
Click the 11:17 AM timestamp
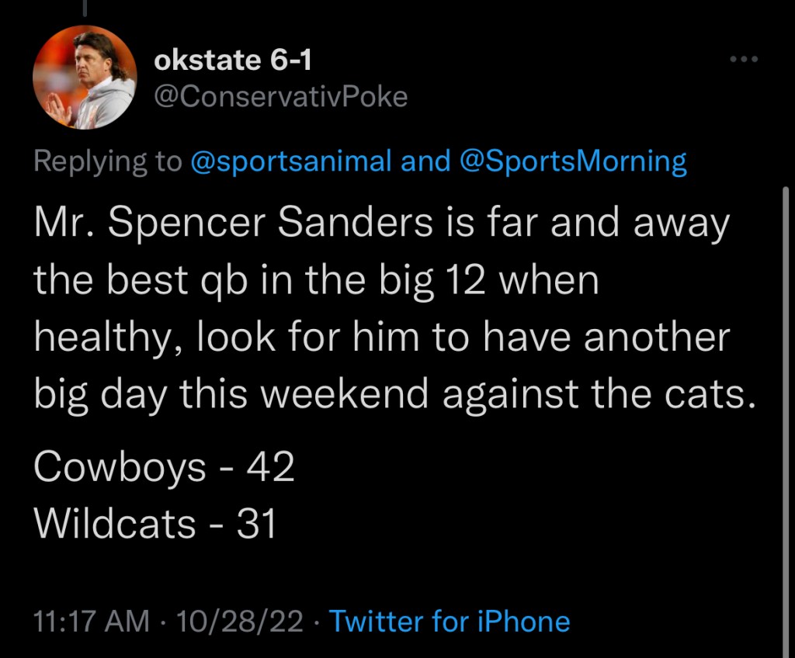pyautogui.click(x=92, y=622)
